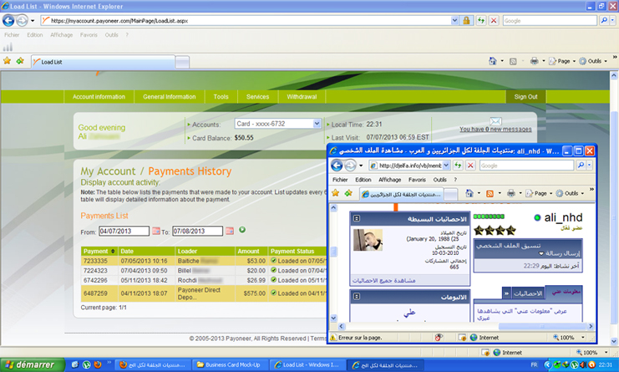Click the new messages envelope icon
This screenshot has width=619, height=372.
pos(495,121)
